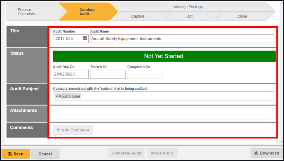Go to the Prepare Checklists step

point(28,12)
